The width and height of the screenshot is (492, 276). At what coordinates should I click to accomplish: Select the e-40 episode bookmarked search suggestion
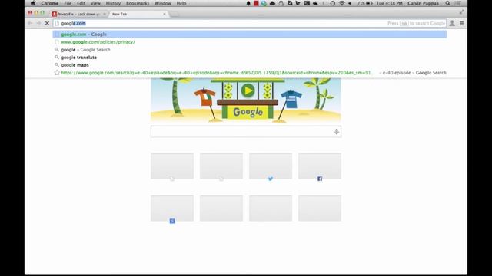click(x=249, y=73)
